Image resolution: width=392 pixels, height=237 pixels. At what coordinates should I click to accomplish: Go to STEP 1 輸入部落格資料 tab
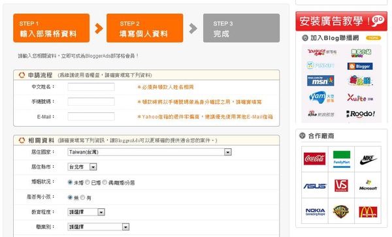(51, 28)
